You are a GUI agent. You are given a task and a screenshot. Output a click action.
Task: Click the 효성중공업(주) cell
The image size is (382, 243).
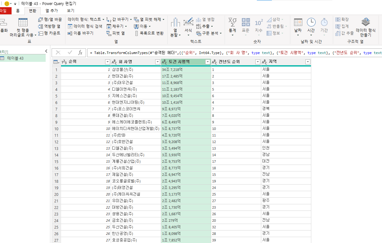pos(136,240)
